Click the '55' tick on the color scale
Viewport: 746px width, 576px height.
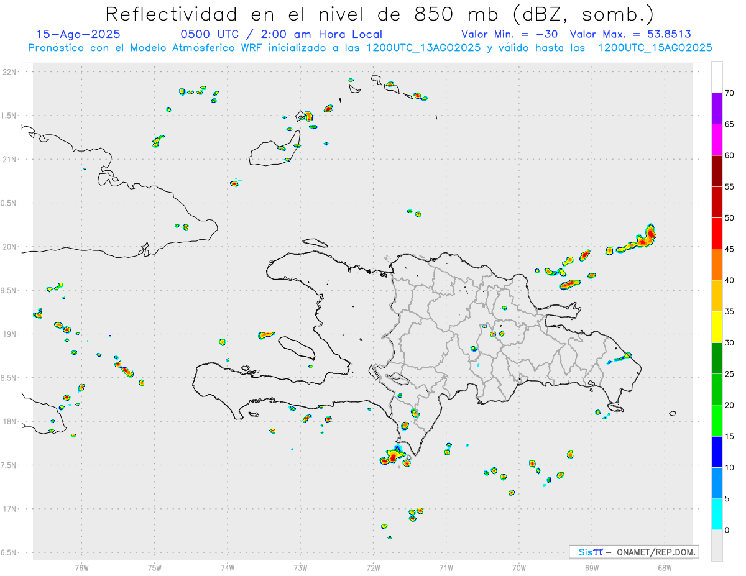coord(729,187)
